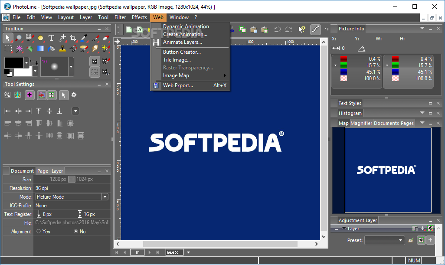This screenshot has width=445, height=265.
Task: Open the Preset dropdown in Adjustment Layer
Action: [384, 240]
